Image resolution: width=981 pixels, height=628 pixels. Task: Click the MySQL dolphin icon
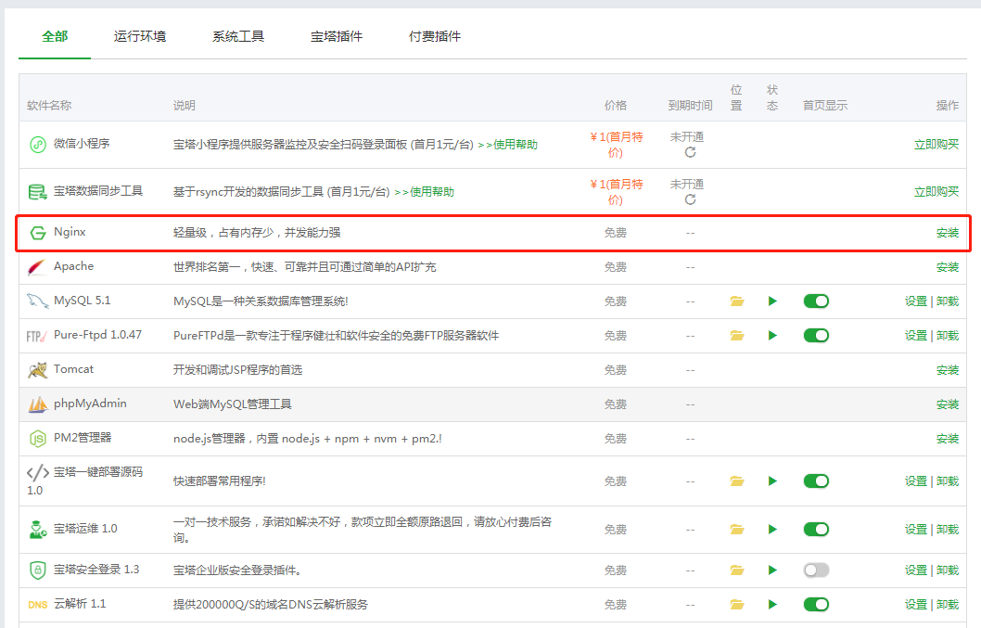[37, 301]
